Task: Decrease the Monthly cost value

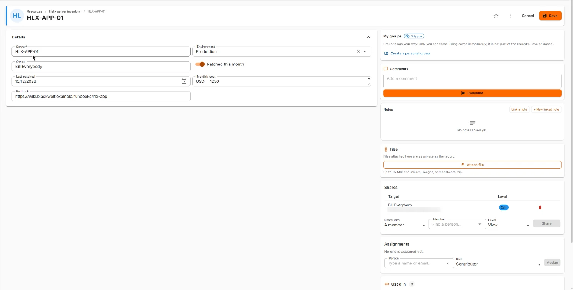Action: point(369,84)
